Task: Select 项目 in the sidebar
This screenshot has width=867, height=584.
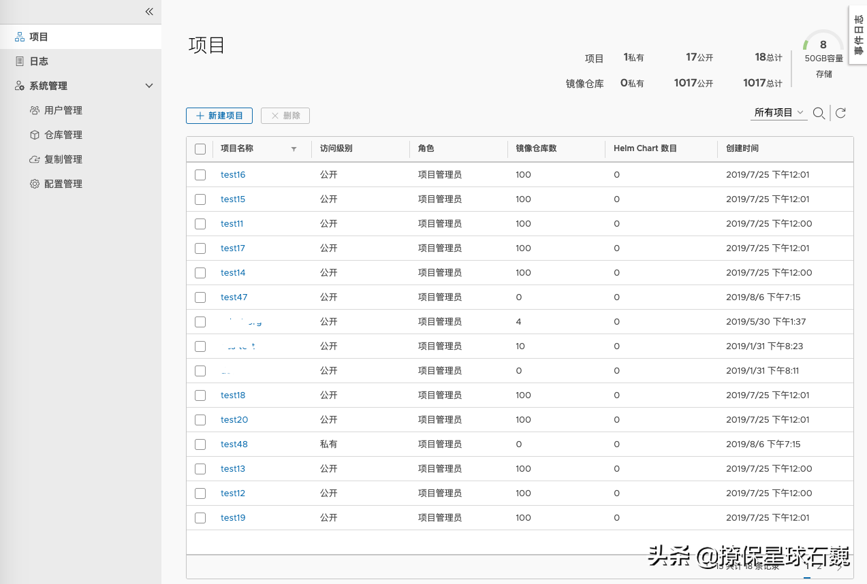Action: 39,37
